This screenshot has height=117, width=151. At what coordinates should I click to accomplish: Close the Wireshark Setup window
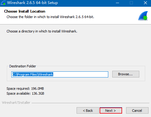(x=145, y=3)
